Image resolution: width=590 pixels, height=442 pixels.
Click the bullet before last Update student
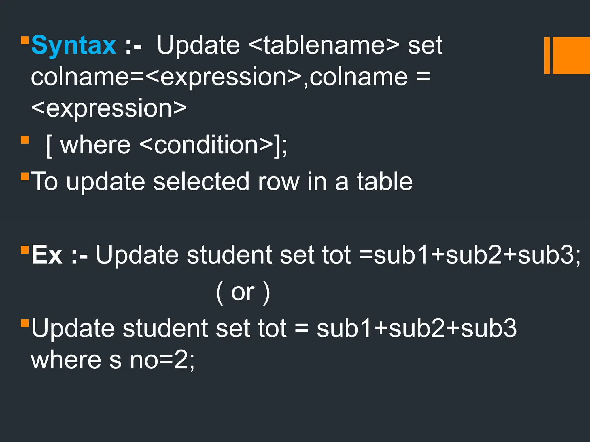(25, 323)
